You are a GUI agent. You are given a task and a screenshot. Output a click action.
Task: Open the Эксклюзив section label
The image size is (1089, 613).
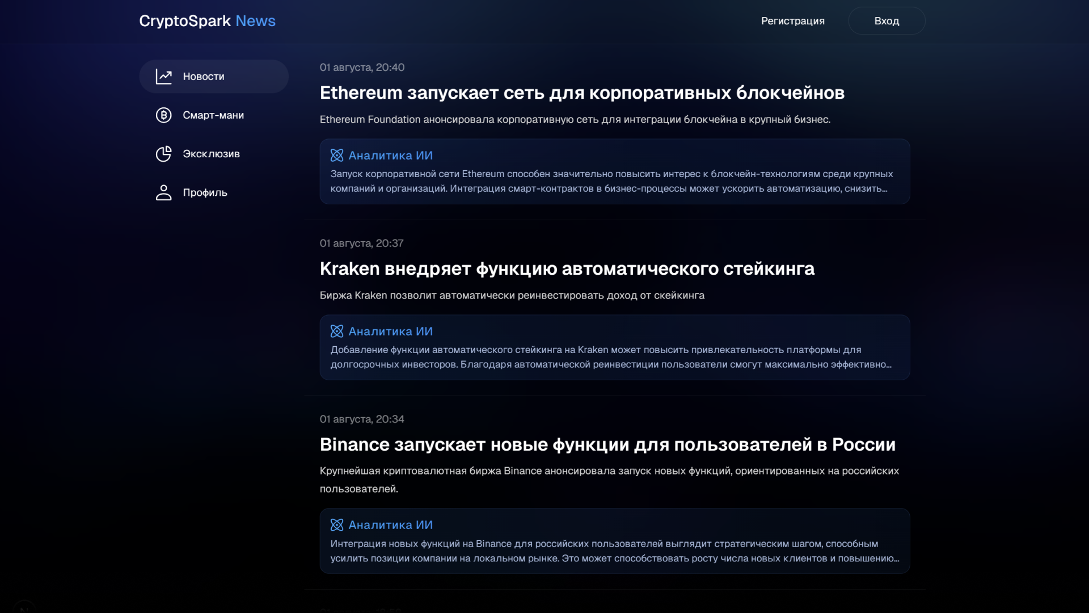click(x=211, y=154)
